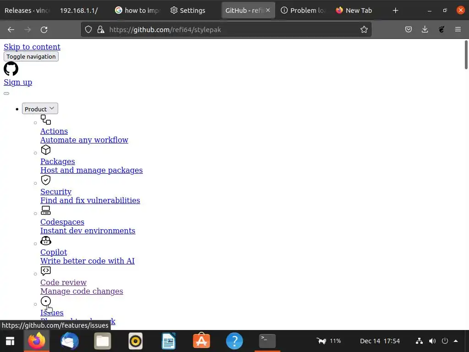
Task: Click the Packages cube icon
Action: [46, 150]
